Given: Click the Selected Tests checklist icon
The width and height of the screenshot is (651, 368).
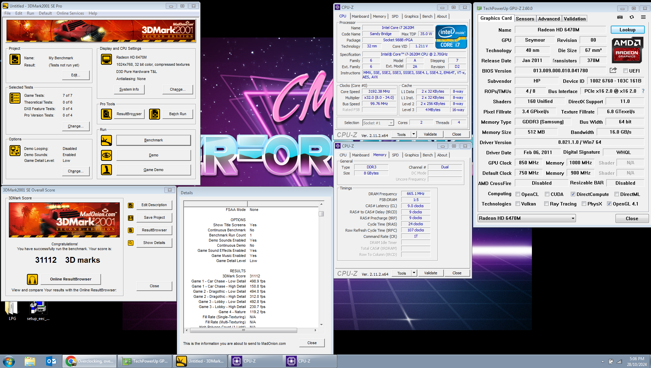Looking at the screenshot, I should coord(15,98).
